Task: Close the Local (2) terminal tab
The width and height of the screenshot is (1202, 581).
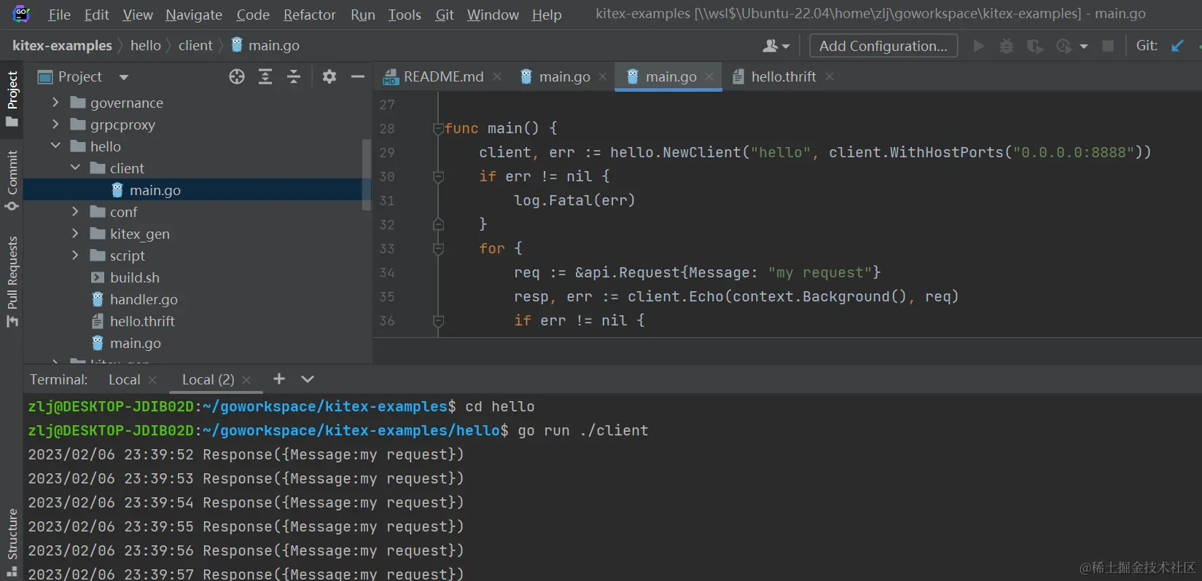Action: pyautogui.click(x=246, y=380)
